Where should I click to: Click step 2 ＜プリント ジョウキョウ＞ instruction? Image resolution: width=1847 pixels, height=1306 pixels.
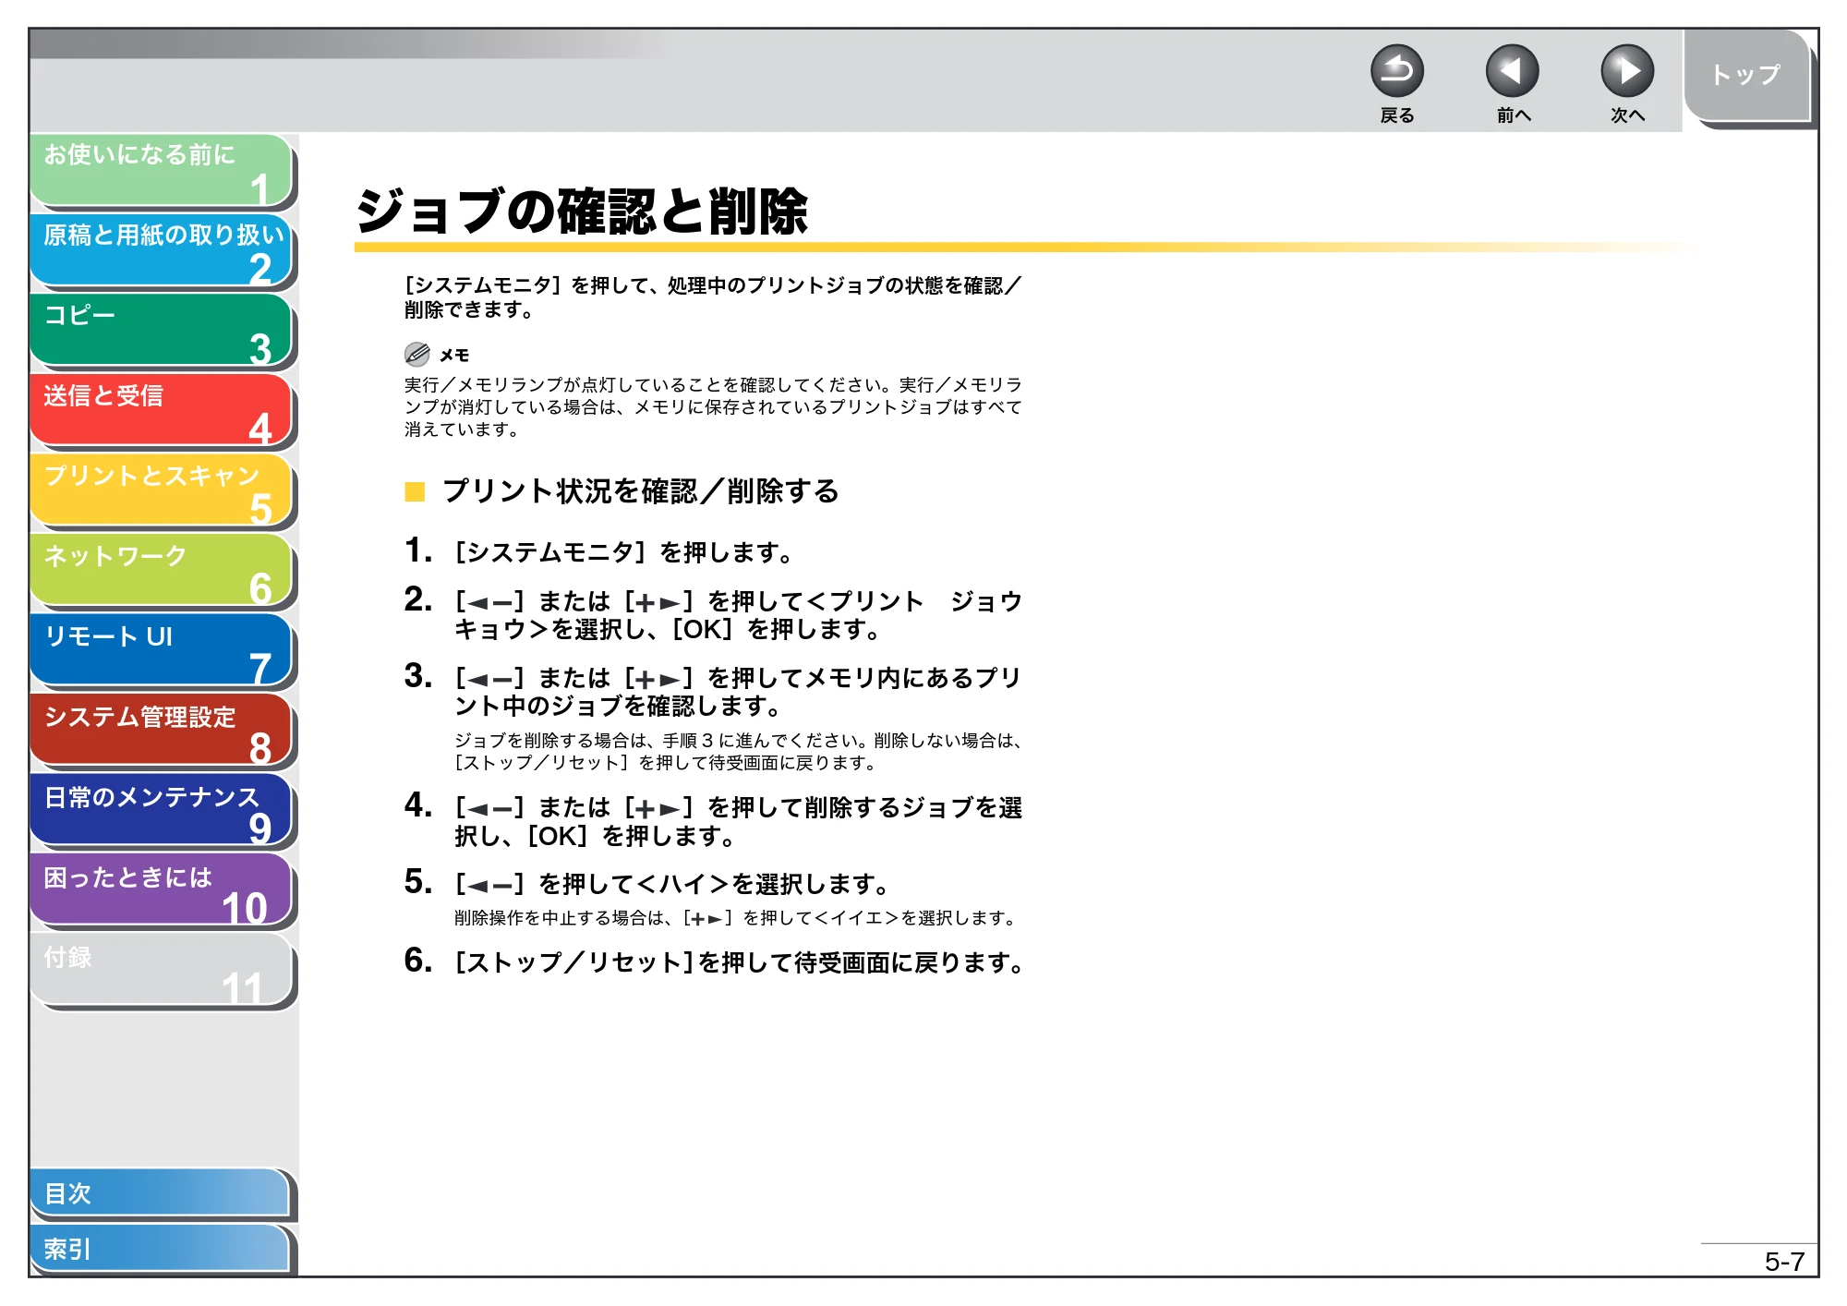[x=737, y=615]
